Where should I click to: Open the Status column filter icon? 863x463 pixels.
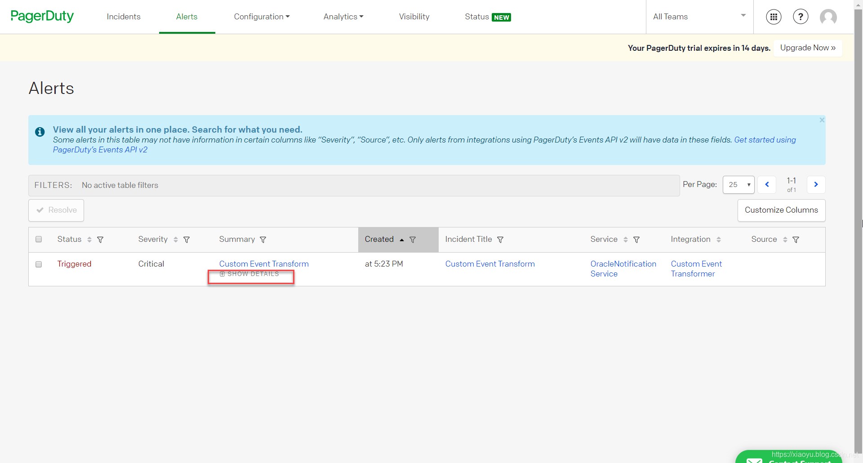point(100,240)
